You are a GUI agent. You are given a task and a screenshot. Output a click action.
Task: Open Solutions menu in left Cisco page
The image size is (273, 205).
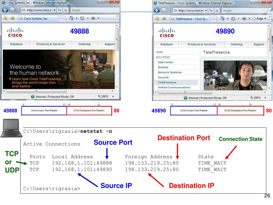[x=16, y=44]
